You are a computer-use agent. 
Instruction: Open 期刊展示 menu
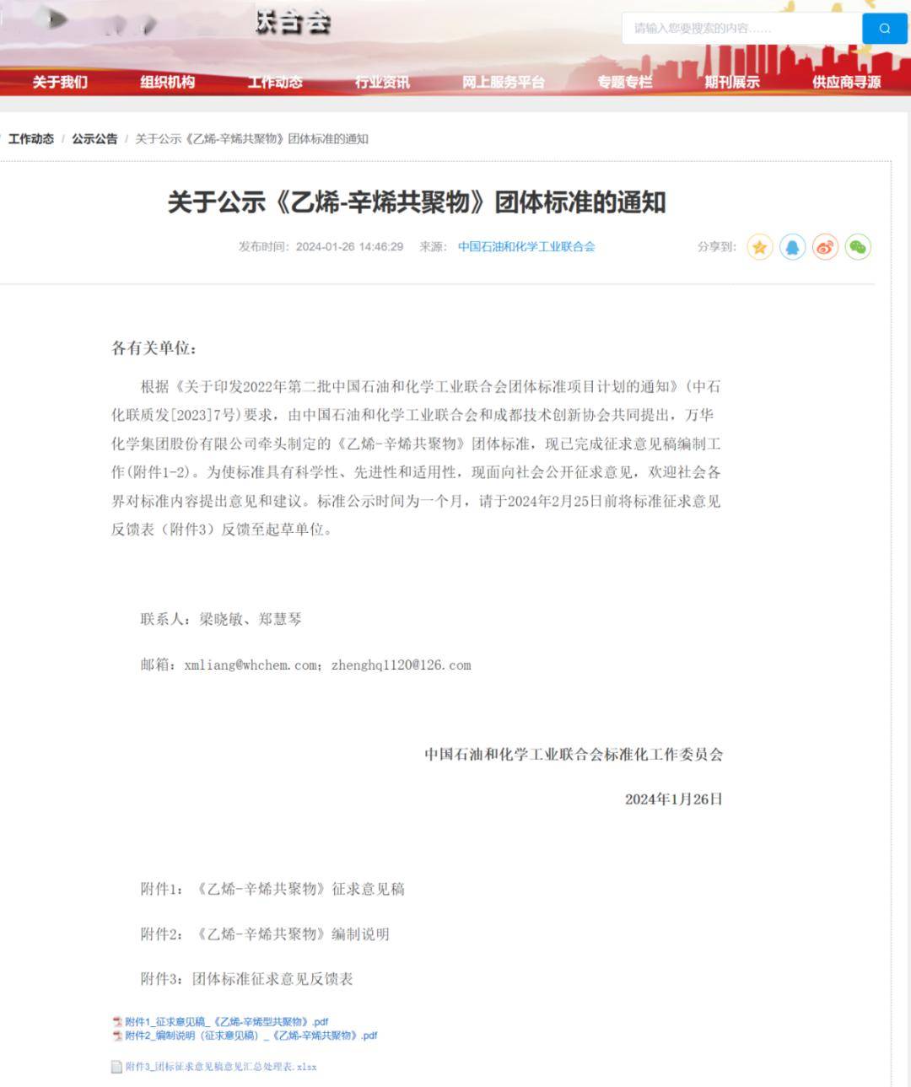[732, 82]
